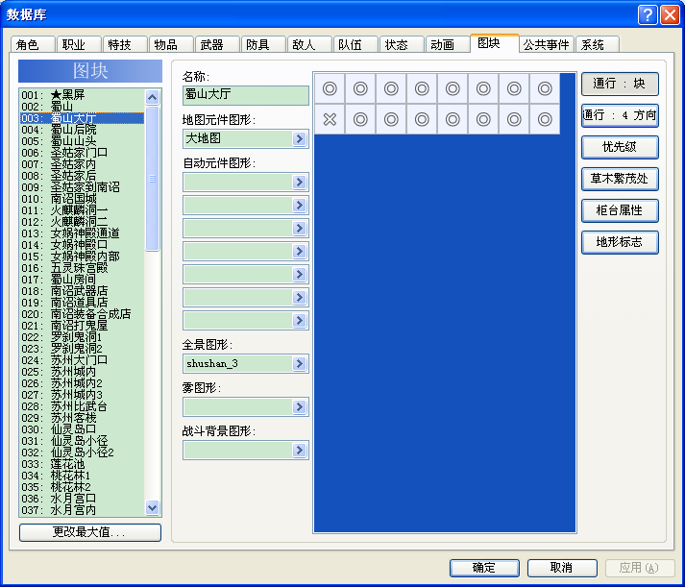
Task: Open the 全景图形 shushan_3 picker arrow
Action: tap(299, 363)
